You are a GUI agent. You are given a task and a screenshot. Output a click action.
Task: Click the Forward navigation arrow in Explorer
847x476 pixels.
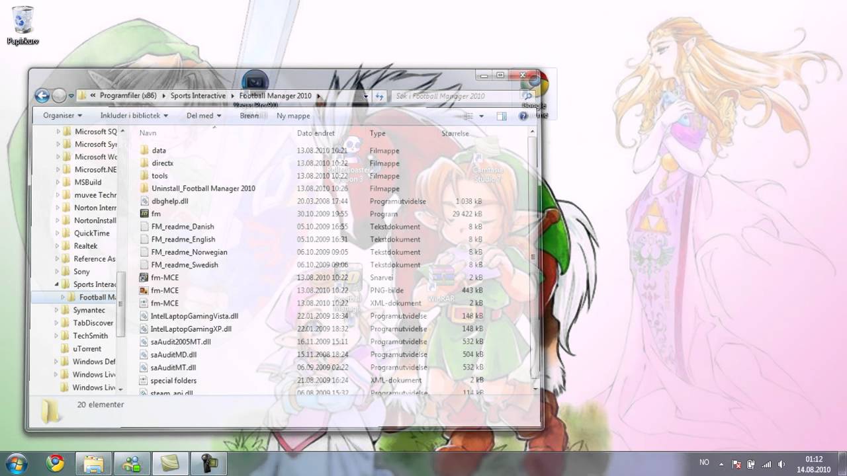(x=59, y=96)
